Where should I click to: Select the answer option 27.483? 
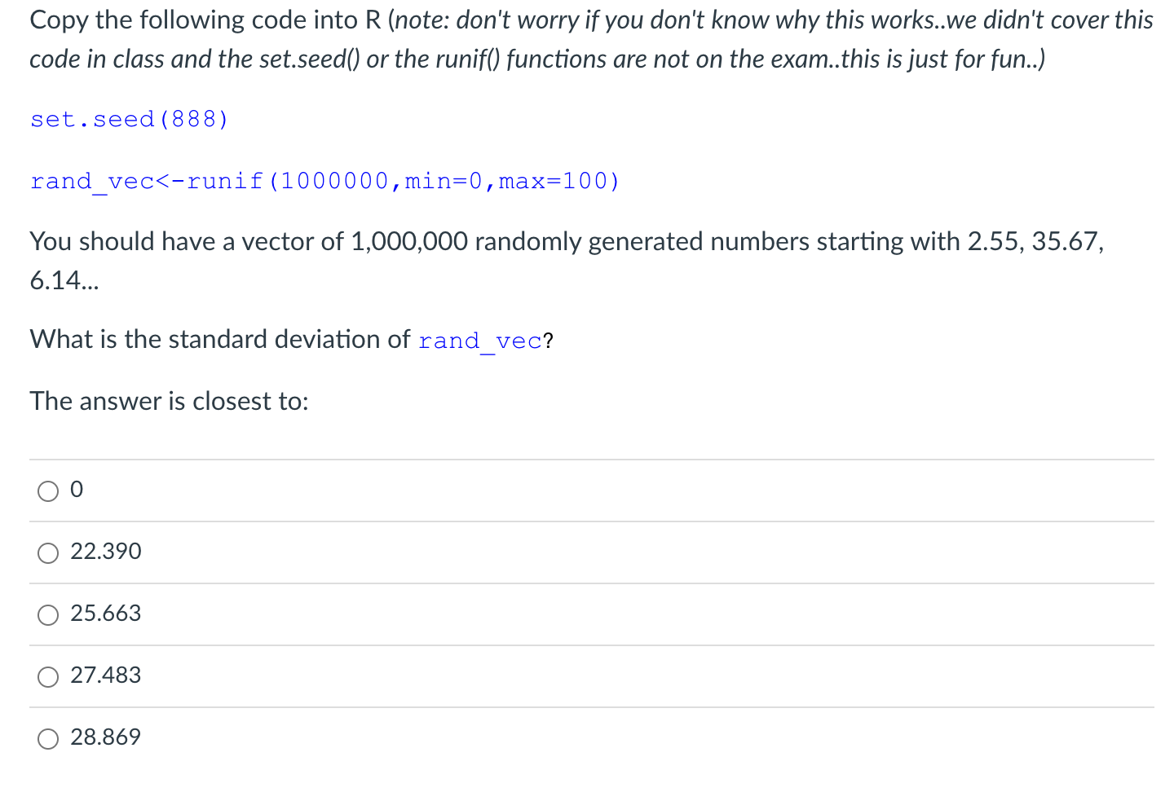click(47, 677)
